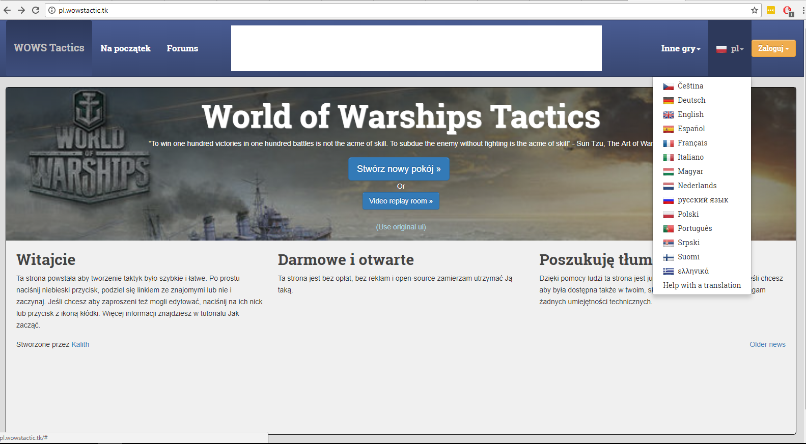Click the site info icon in address bar
Image resolution: width=806 pixels, height=444 pixels.
[x=52, y=10]
